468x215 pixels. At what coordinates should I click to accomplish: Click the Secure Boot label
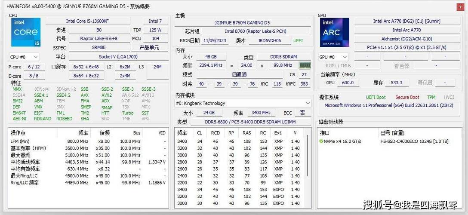pyautogui.click(x=407, y=97)
